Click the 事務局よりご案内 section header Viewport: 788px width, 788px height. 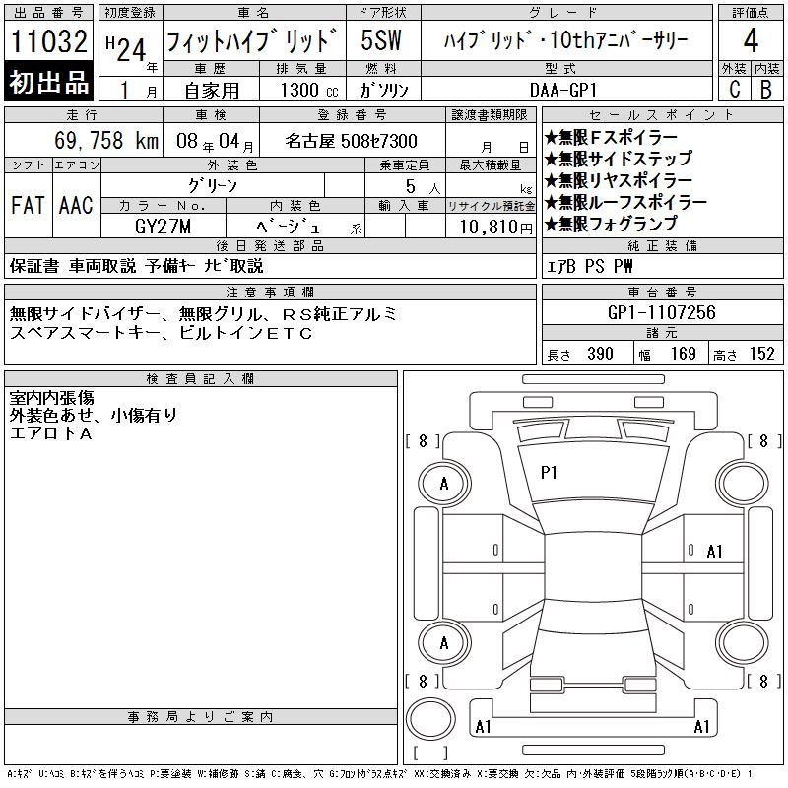point(201,717)
